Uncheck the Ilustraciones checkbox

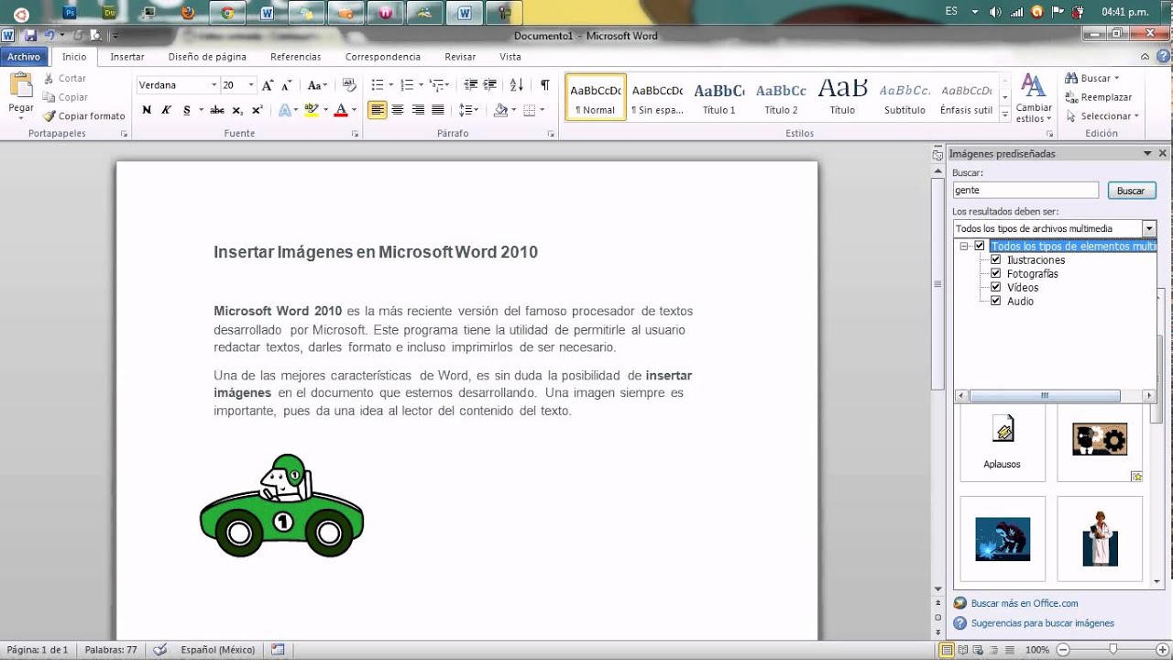point(996,260)
